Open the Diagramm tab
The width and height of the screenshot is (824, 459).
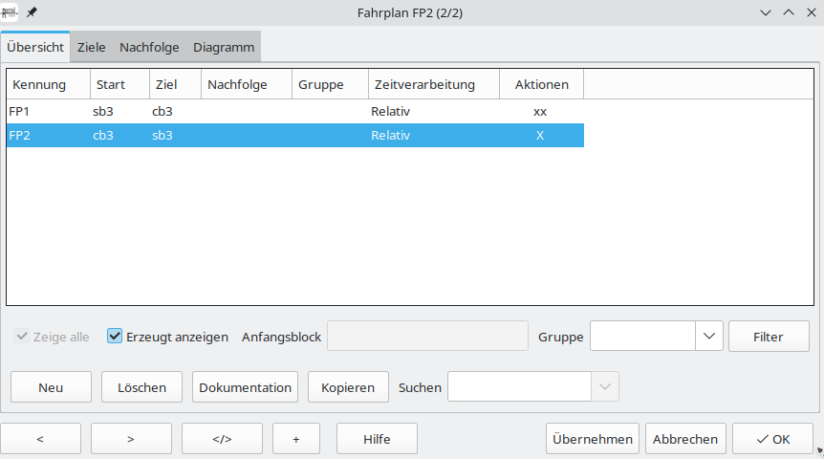point(224,47)
